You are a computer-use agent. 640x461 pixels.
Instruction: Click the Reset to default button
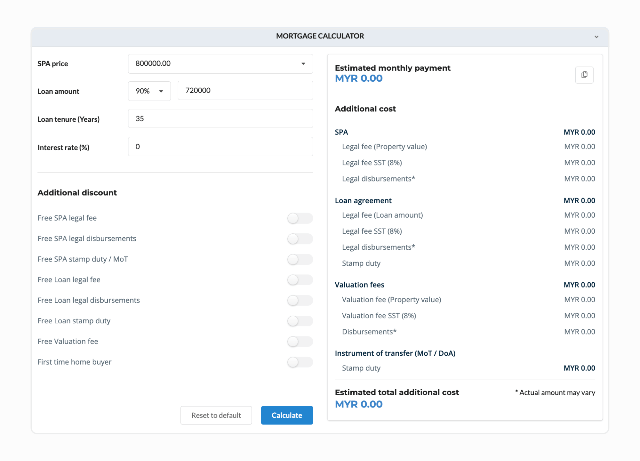pyautogui.click(x=216, y=415)
